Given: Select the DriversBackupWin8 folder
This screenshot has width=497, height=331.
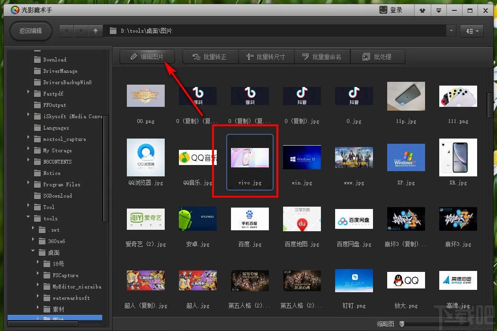Looking at the screenshot, I should pyautogui.click(x=63, y=82).
